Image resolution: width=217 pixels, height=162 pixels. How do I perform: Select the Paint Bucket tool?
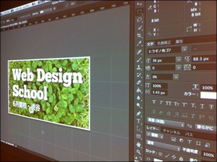pos(139,90)
